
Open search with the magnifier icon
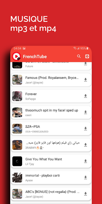[79, 56]
